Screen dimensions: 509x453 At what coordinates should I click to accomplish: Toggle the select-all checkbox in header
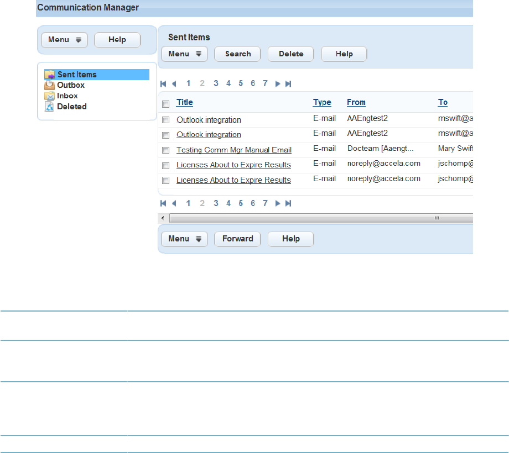pyautogui.click(x=165, y=104)
